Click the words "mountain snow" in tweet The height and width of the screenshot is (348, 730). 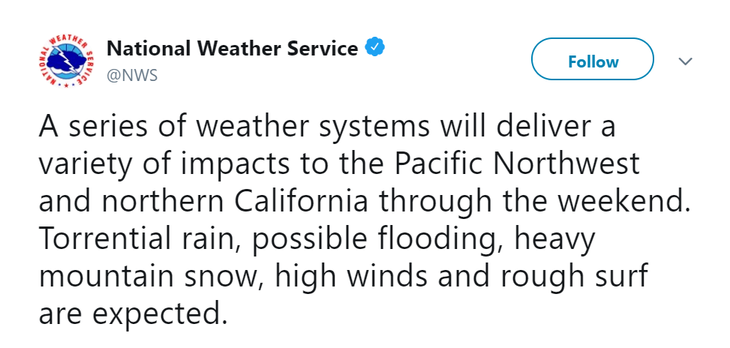point(148,276)
